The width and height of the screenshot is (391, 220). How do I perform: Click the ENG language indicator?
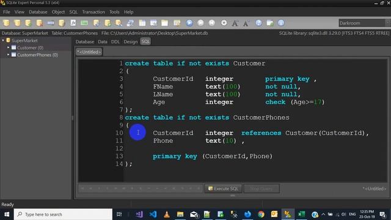click(352, 215)
